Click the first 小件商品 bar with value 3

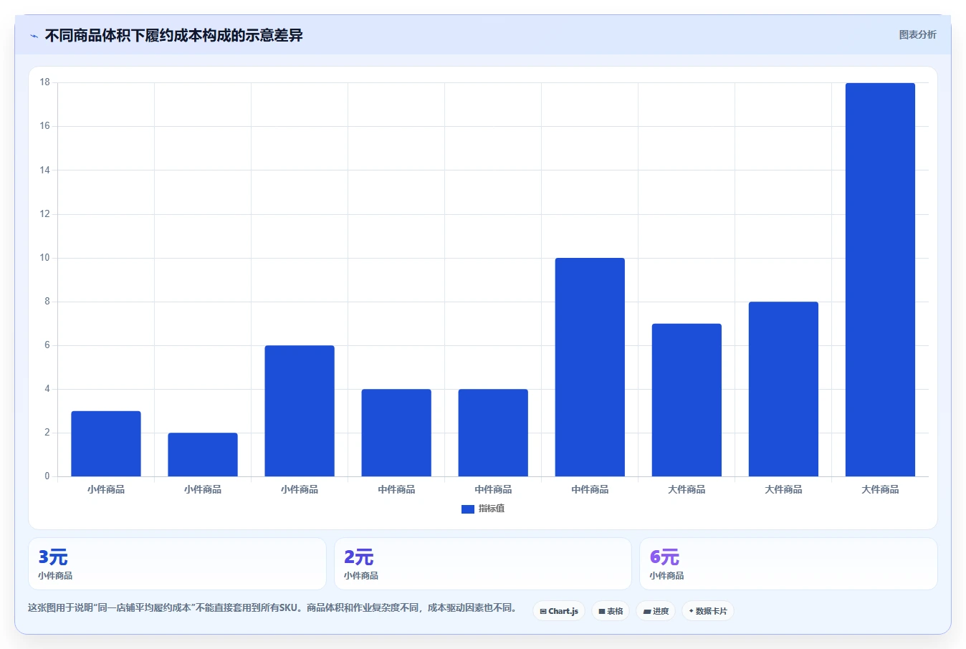coord(106,443)
